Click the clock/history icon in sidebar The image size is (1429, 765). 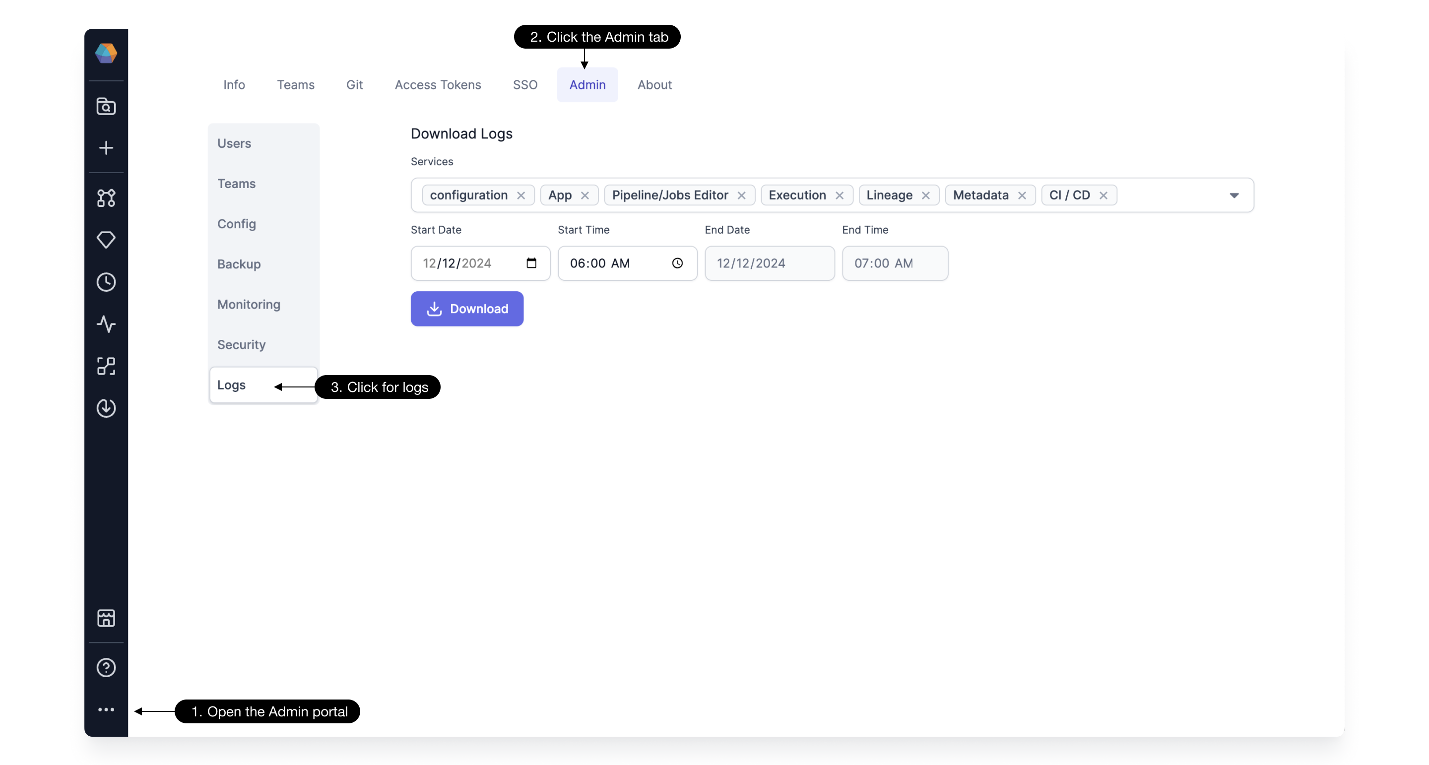click(106, 280)
